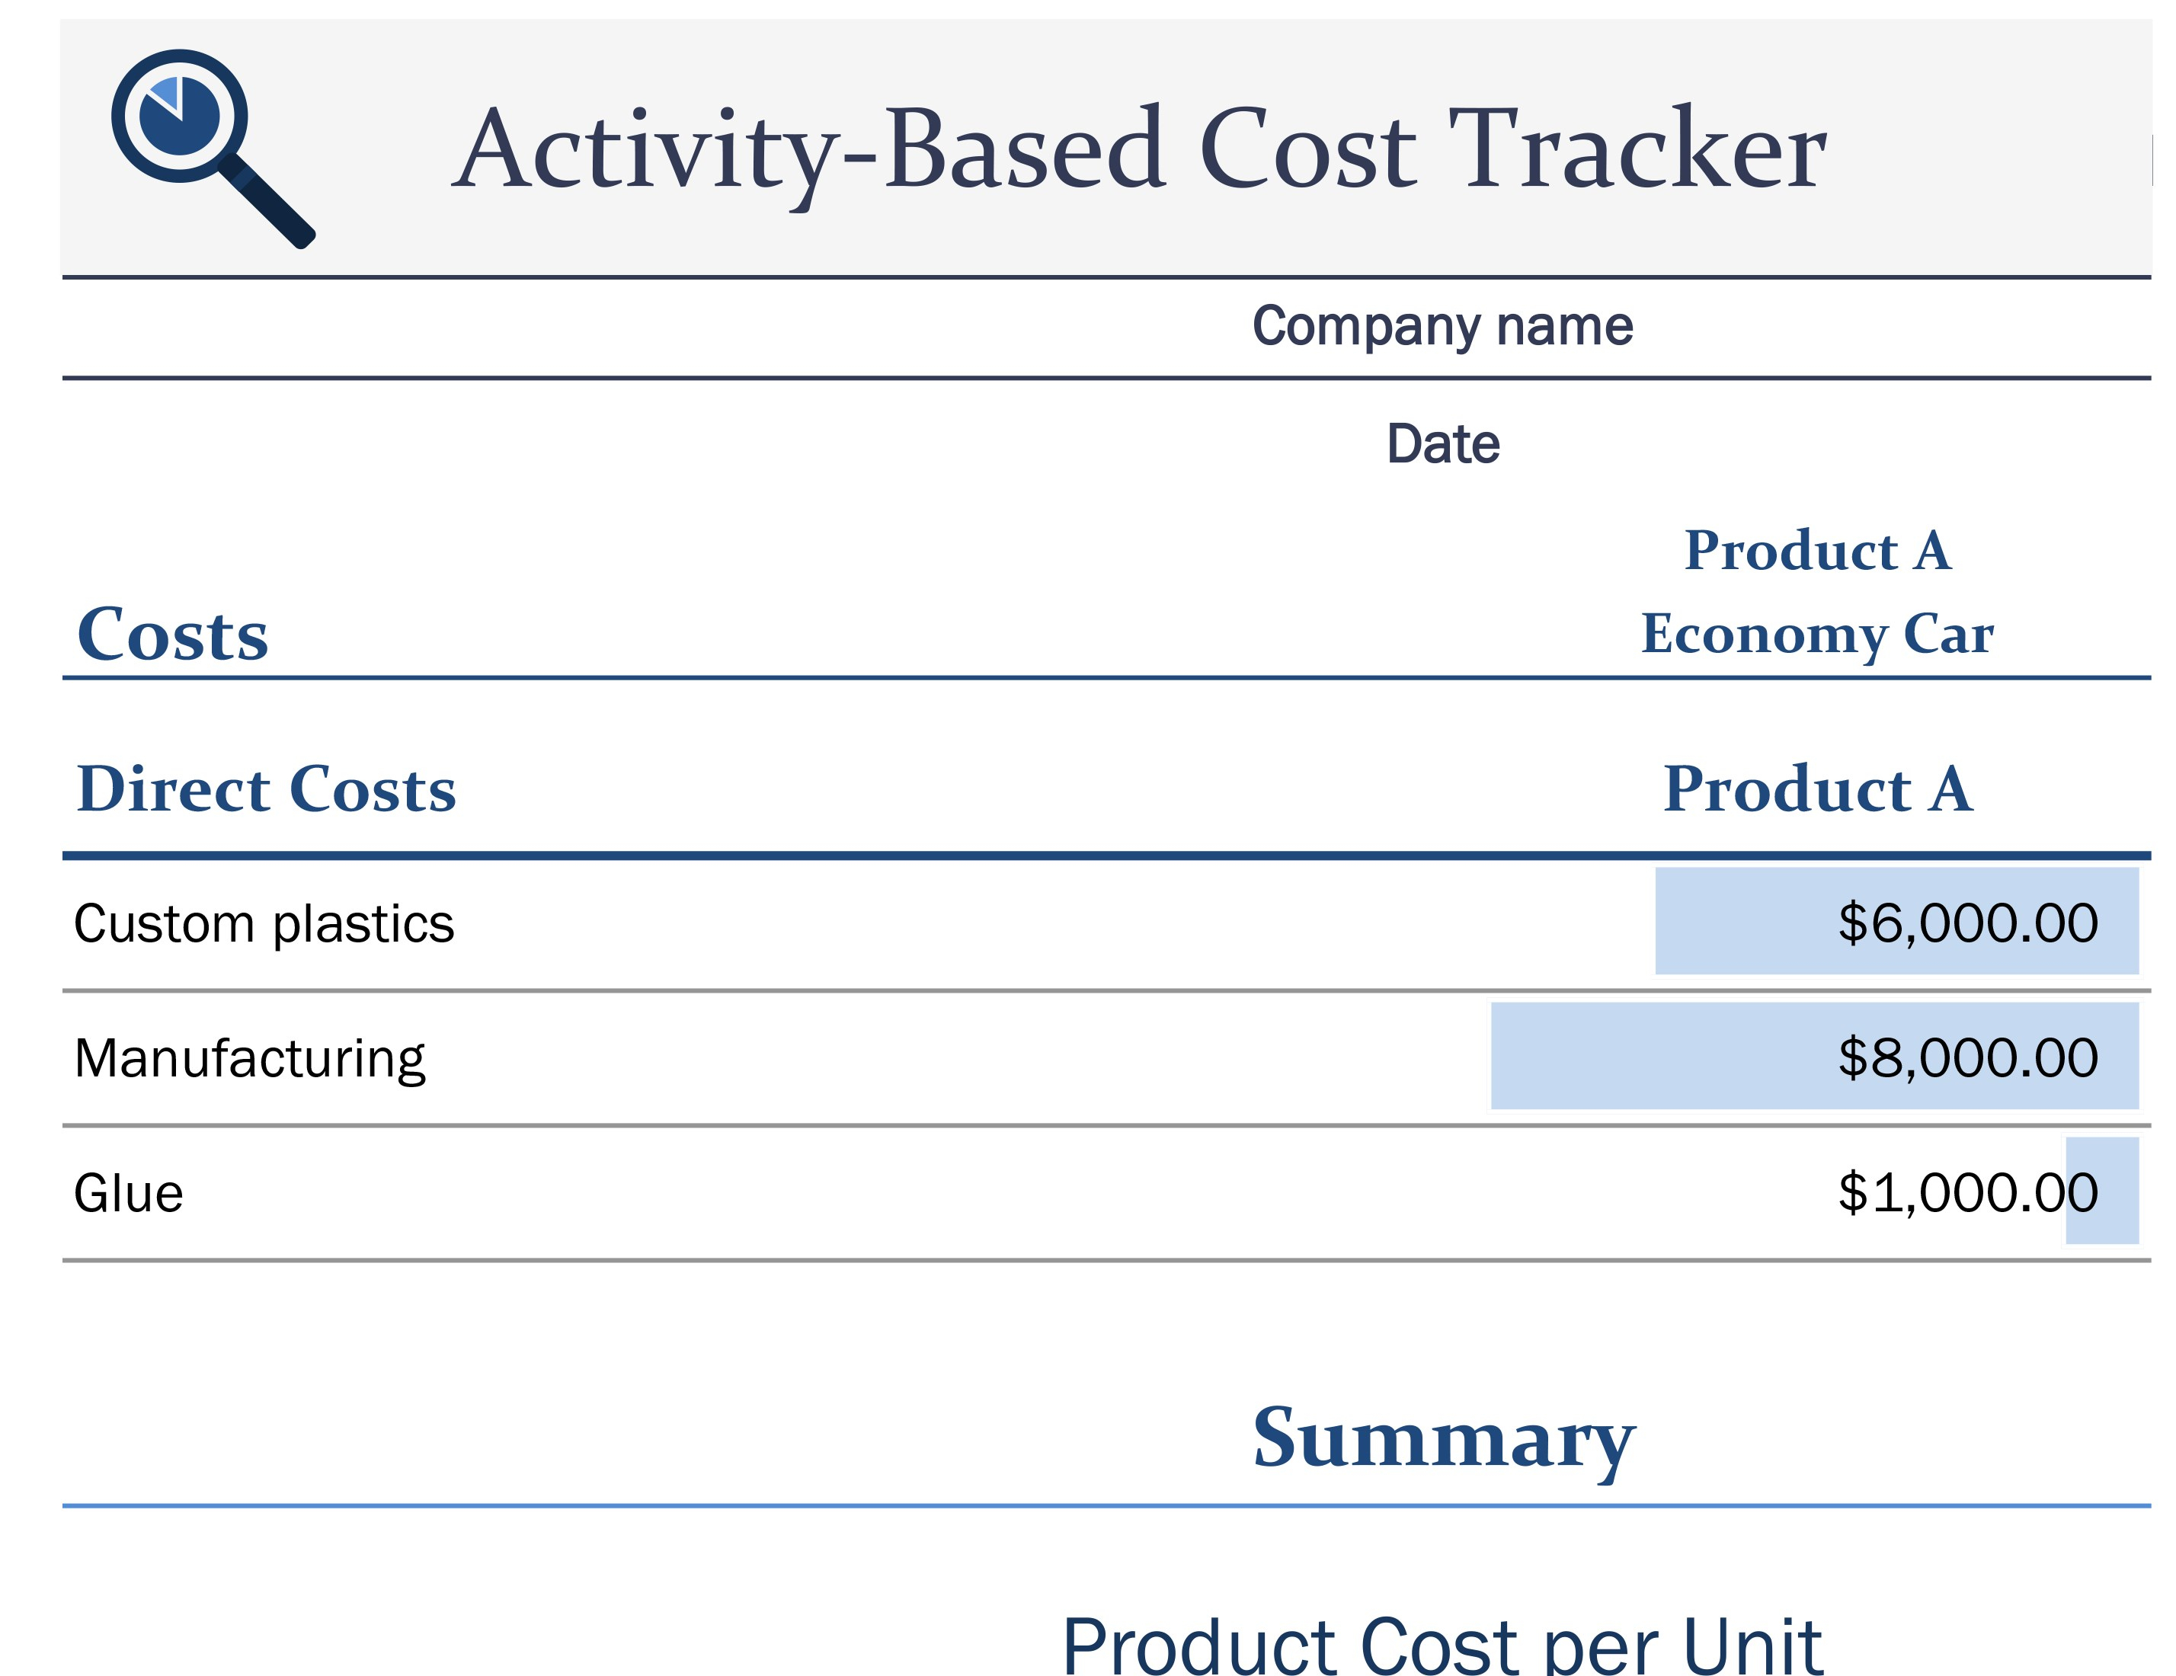The height and width of the screenshot is (1676, 2176).
Task: Click the handle of the magnifying glass
Action: point(269,203)
